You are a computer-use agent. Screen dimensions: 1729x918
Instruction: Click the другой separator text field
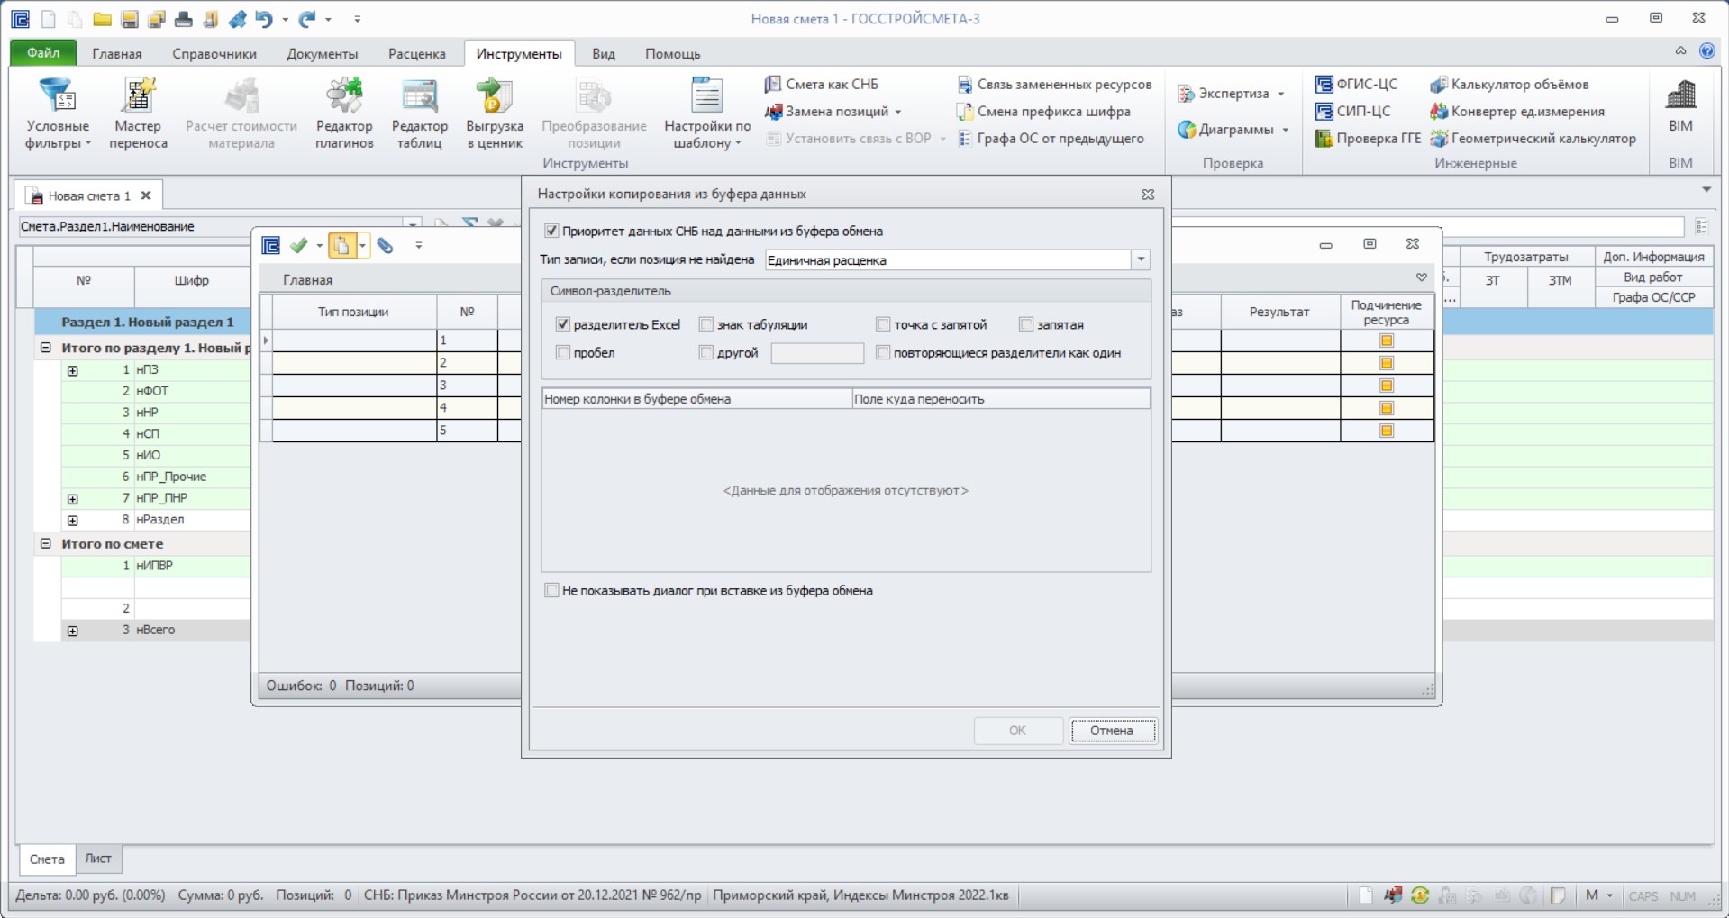(x=817, y=353)
